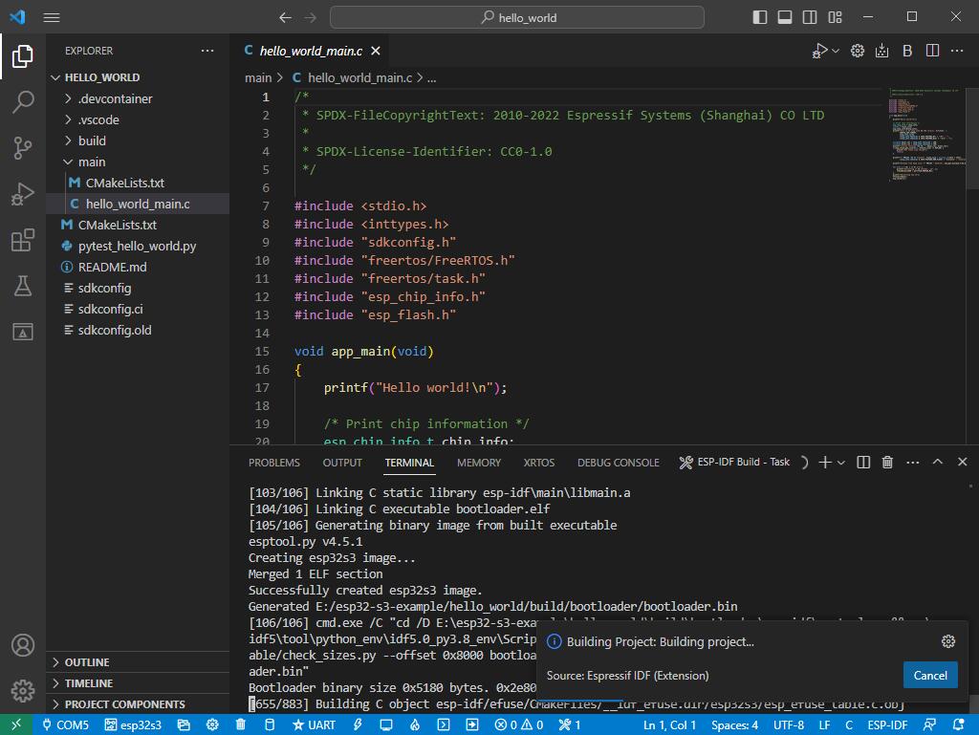979x735 pixels.
Task: Expand the OUTLINE section
Action: coord(86,662)
